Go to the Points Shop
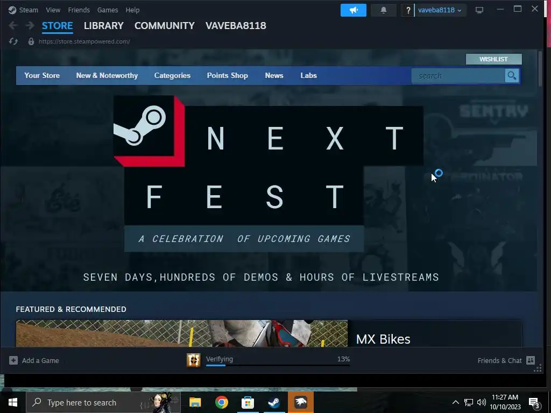Image resolution: width=551 pixels, height=413 pixels. [228, 75]
